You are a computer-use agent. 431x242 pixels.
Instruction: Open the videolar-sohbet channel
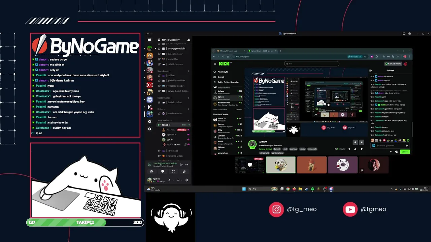(174, 86)
